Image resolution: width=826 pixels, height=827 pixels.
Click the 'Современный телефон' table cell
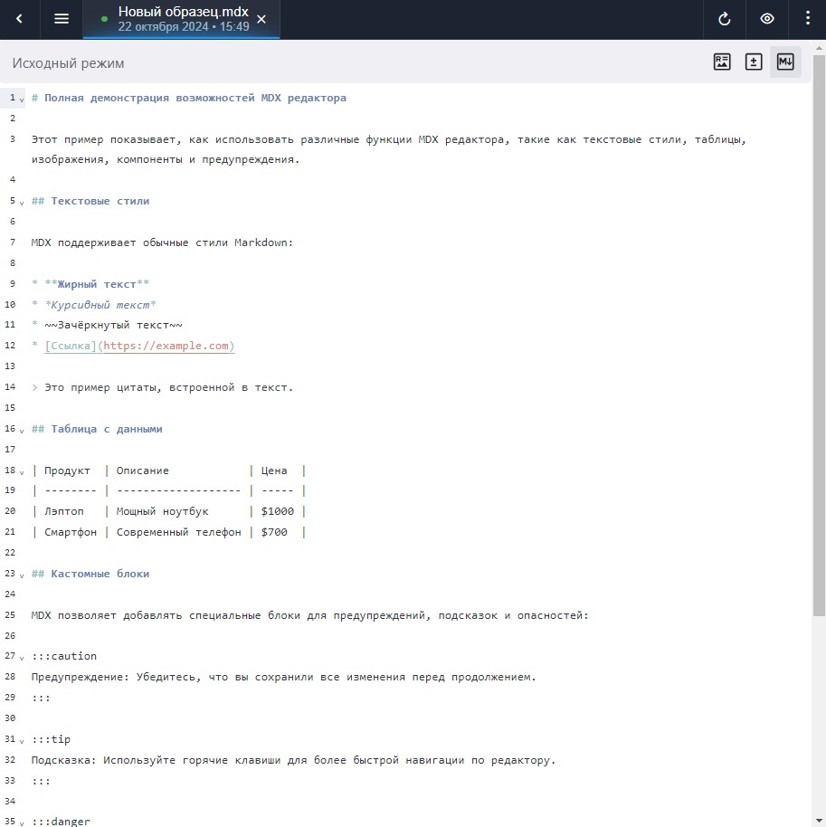[x=179, y=533]
